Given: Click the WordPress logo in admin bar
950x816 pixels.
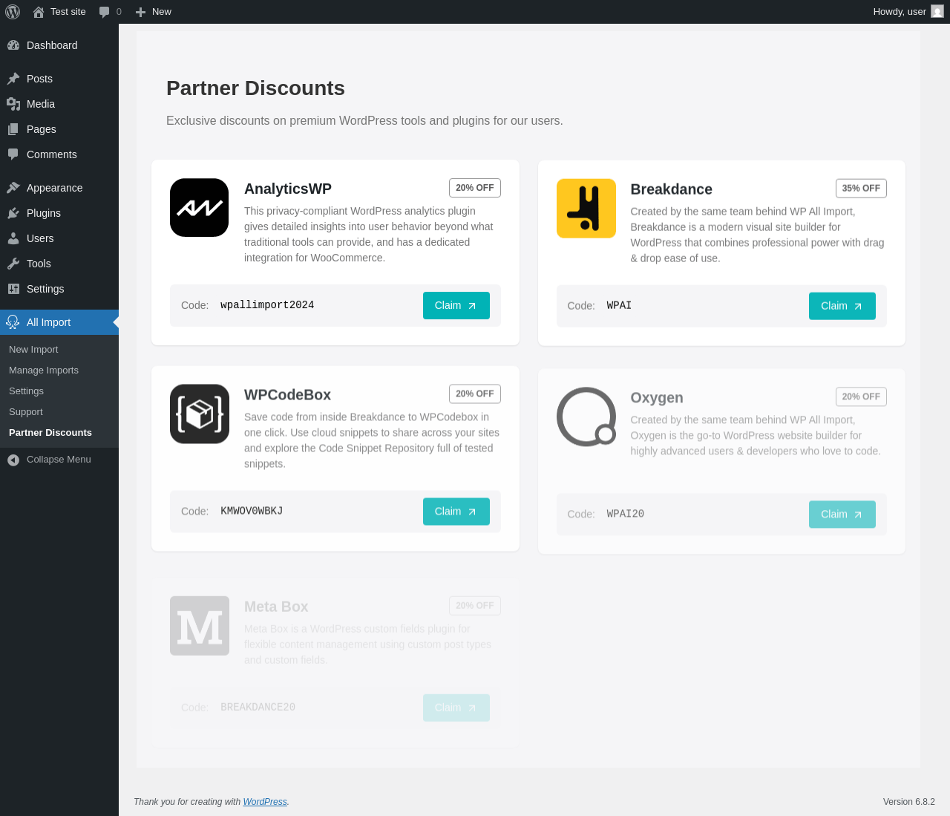Looking at the screenshot, I should (x=13, y=12).
